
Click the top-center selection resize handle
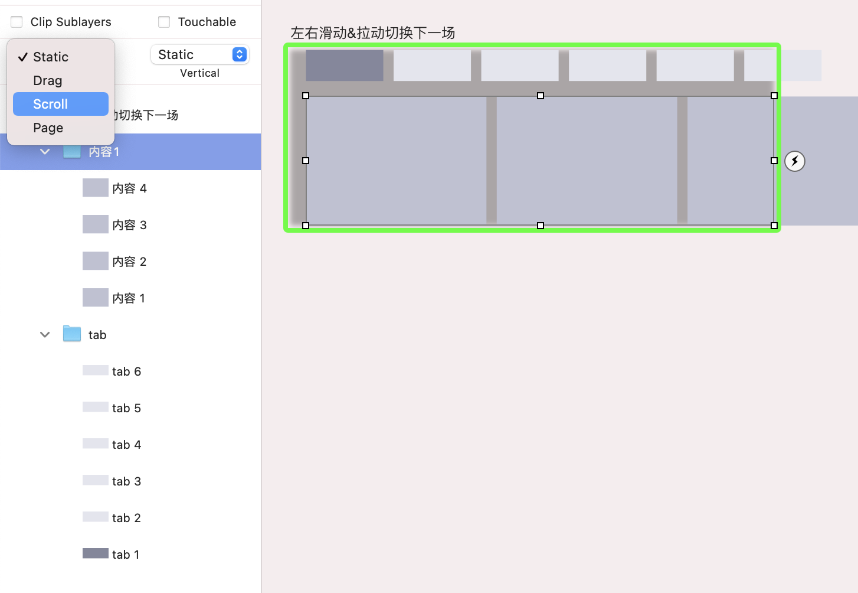pos(540,96)
